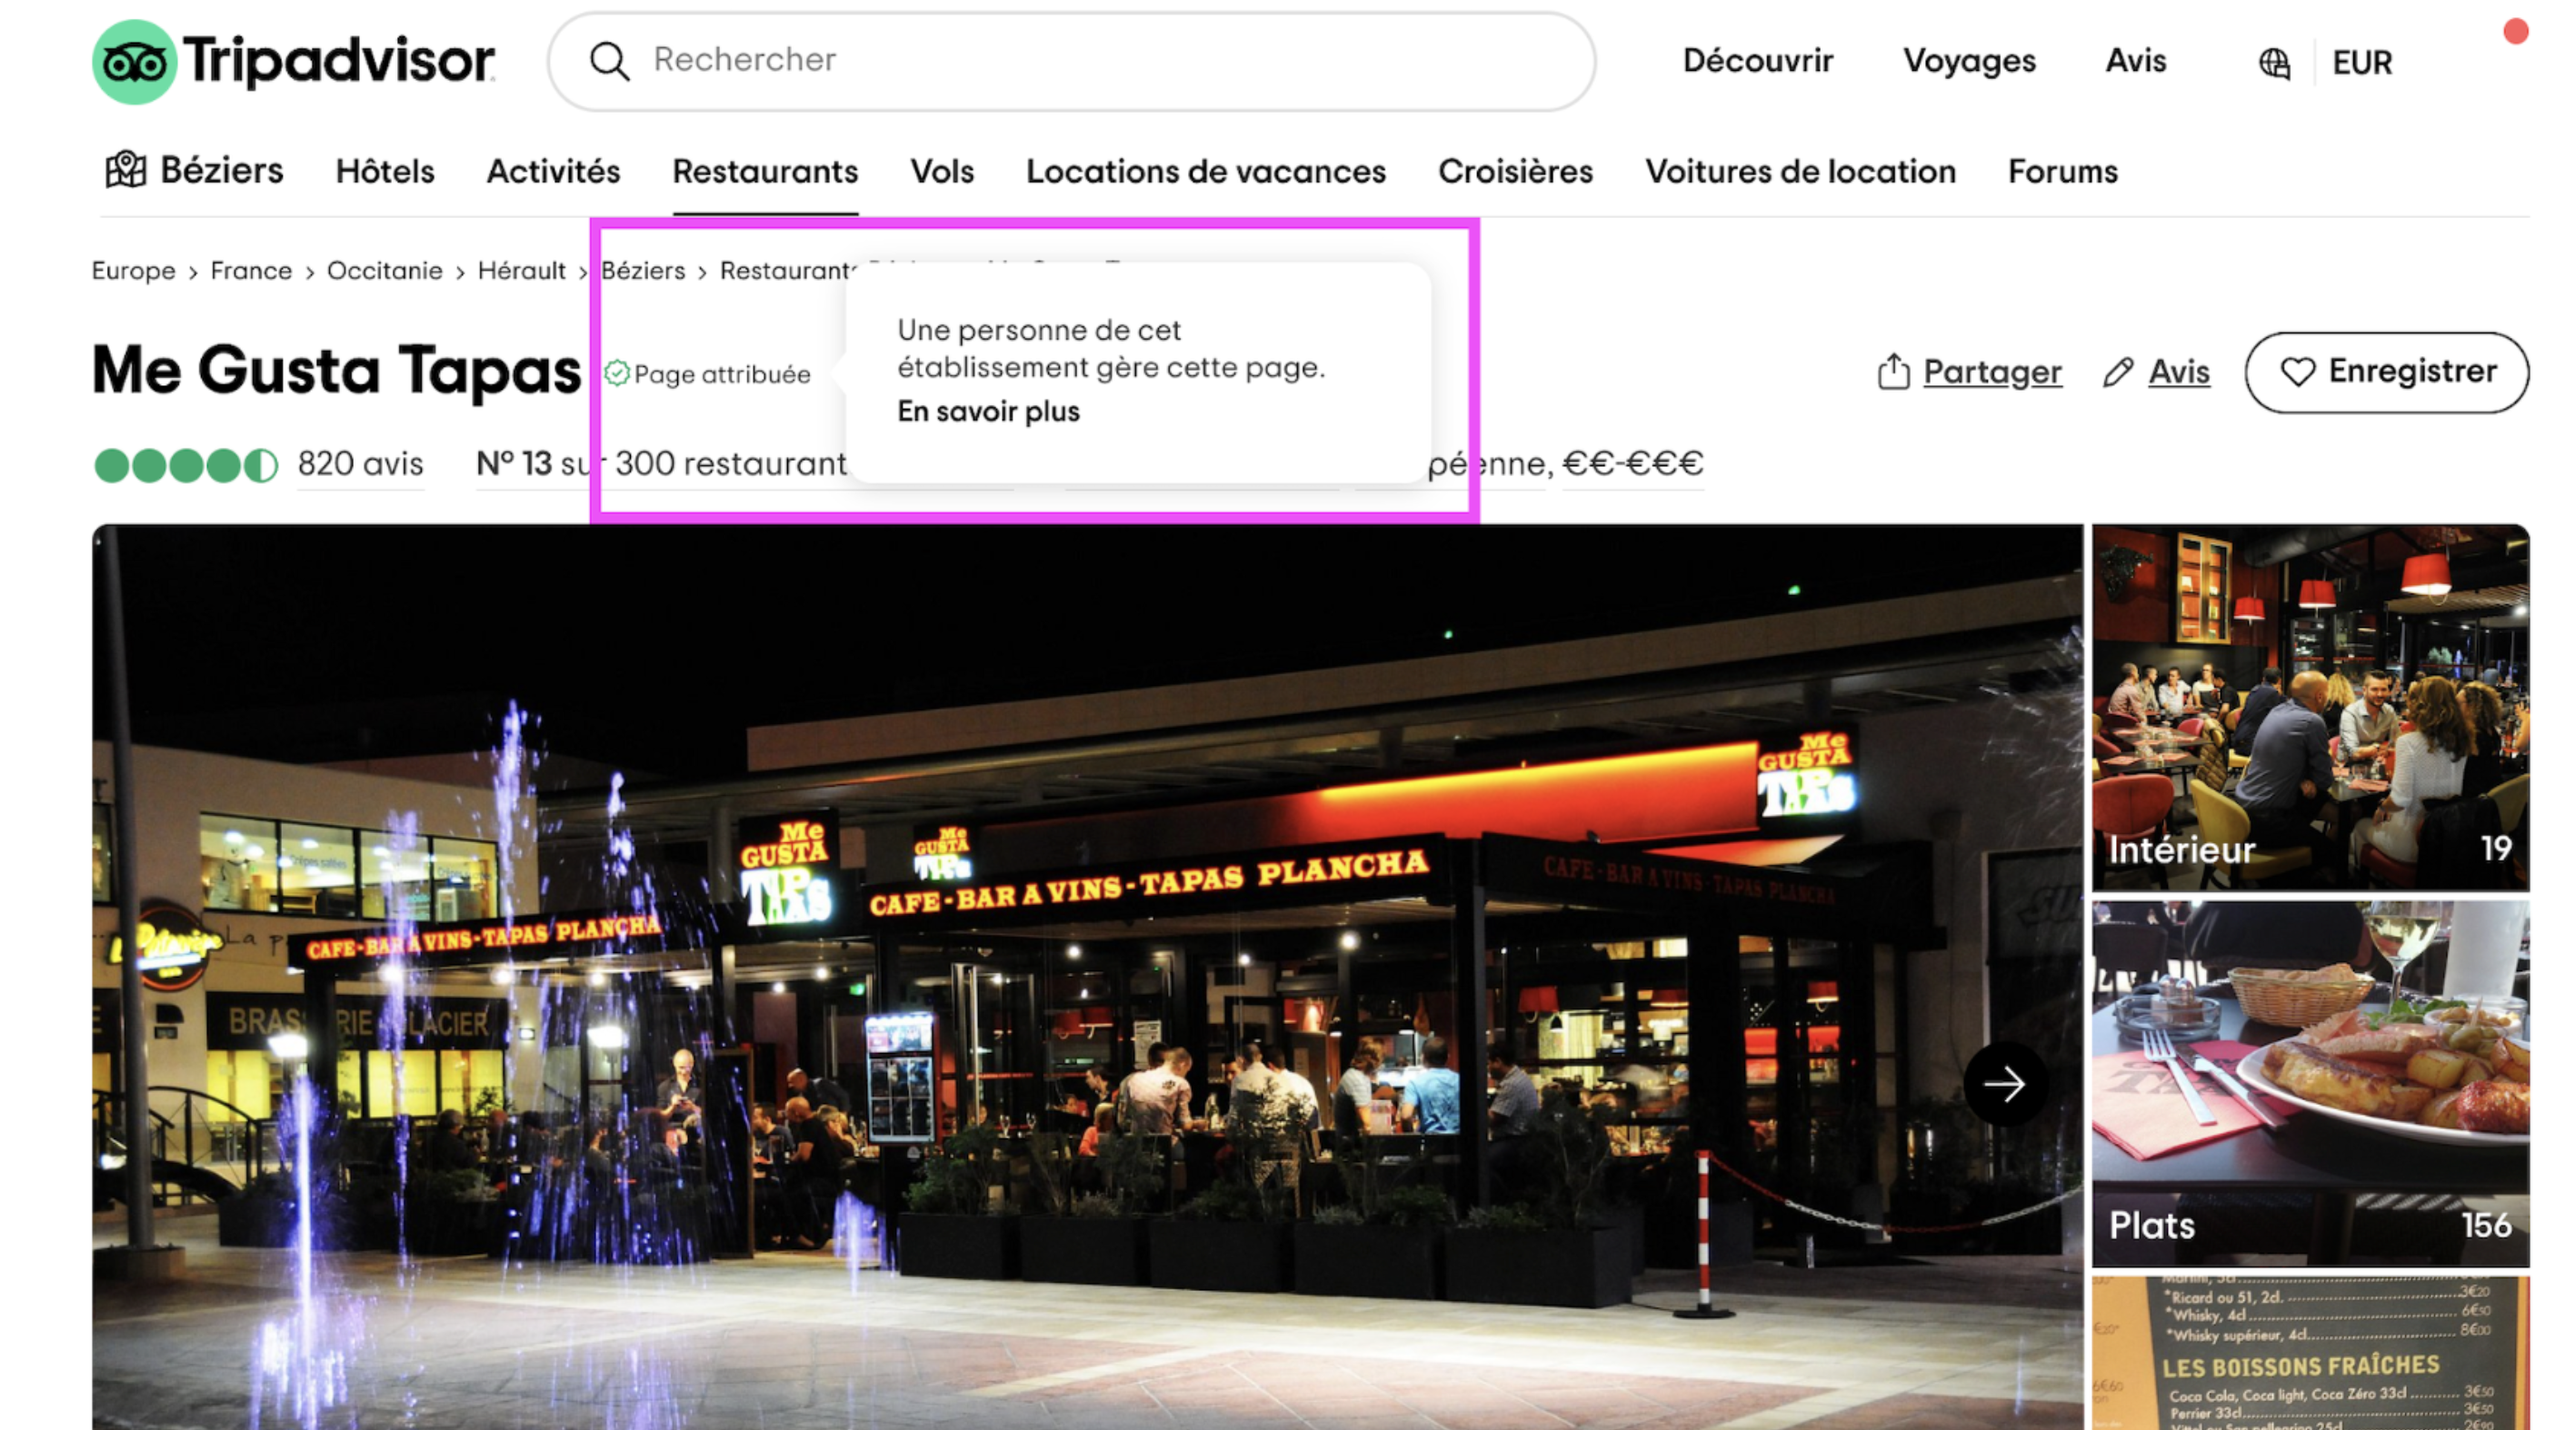
Task: Follow the Occitanie breadcrumb link
Action: click(384, 271)
